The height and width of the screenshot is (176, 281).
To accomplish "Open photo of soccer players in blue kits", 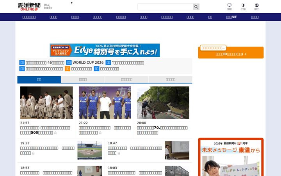I will (x=105, y=102).
